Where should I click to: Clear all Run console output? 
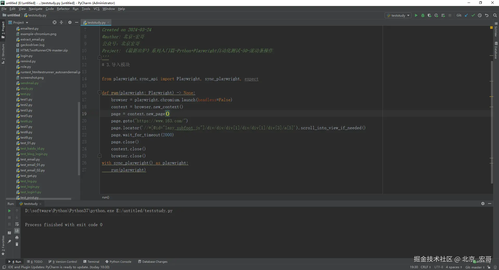(17, 244)
